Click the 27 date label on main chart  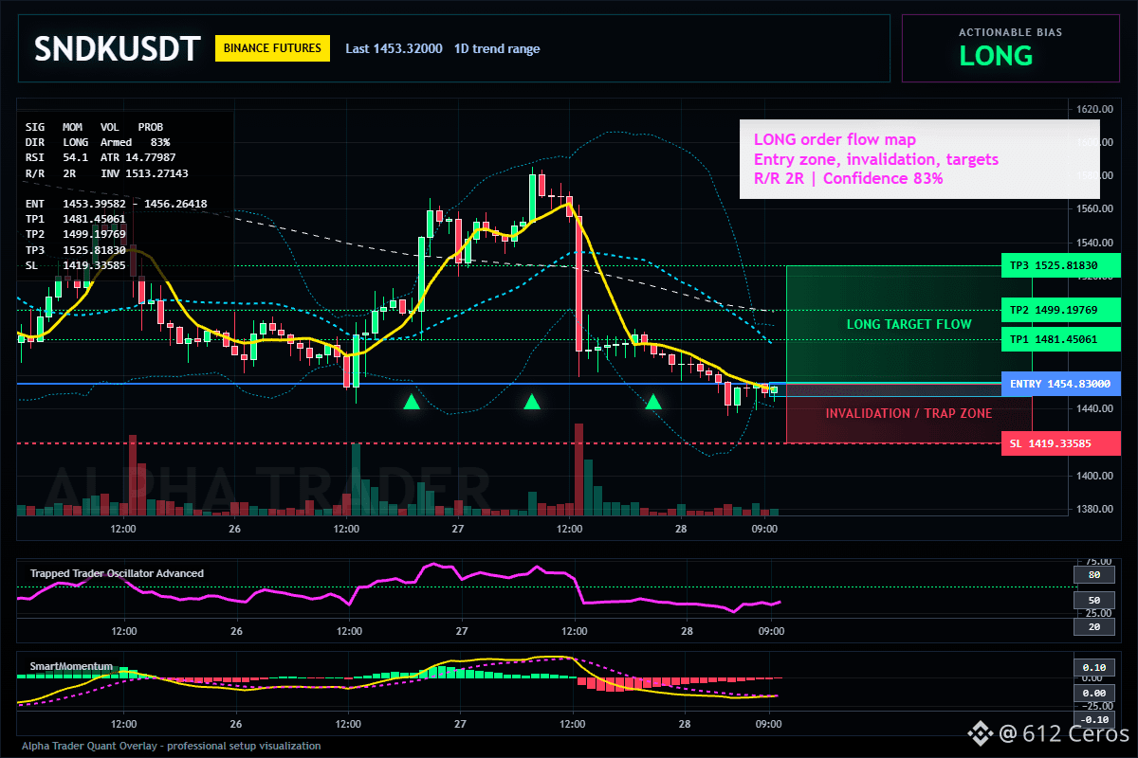click(458, 529)
